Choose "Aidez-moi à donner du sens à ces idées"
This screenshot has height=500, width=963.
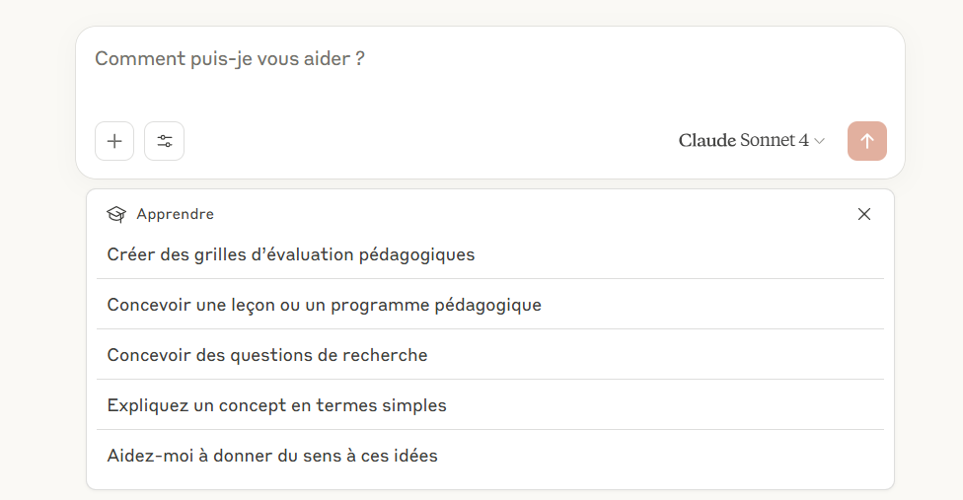272,456
